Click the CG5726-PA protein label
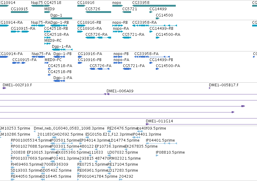Image resolution: width=257 pixels, height=181 pixels. coord(101,66)
